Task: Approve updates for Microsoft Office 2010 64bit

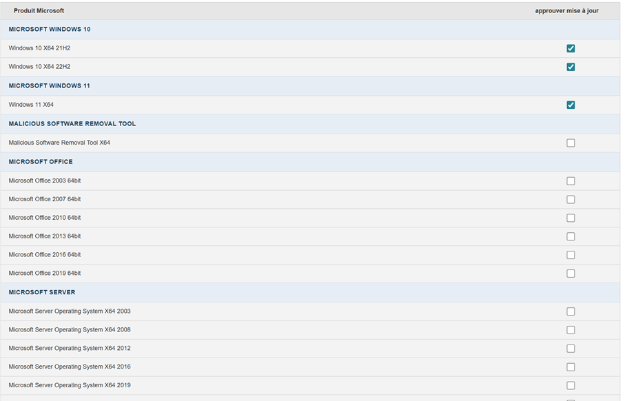Action: [571, 218]
